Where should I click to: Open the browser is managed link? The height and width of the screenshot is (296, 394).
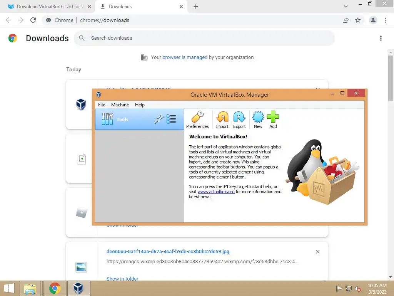coord(185,57)
